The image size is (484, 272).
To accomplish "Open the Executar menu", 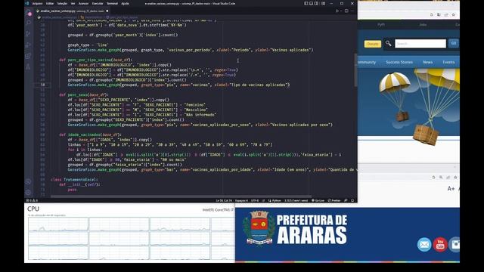I will coord(98,3).
